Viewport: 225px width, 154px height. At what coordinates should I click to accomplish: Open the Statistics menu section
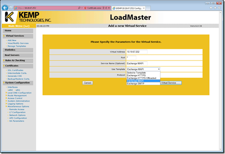click(x=10, y=50)
